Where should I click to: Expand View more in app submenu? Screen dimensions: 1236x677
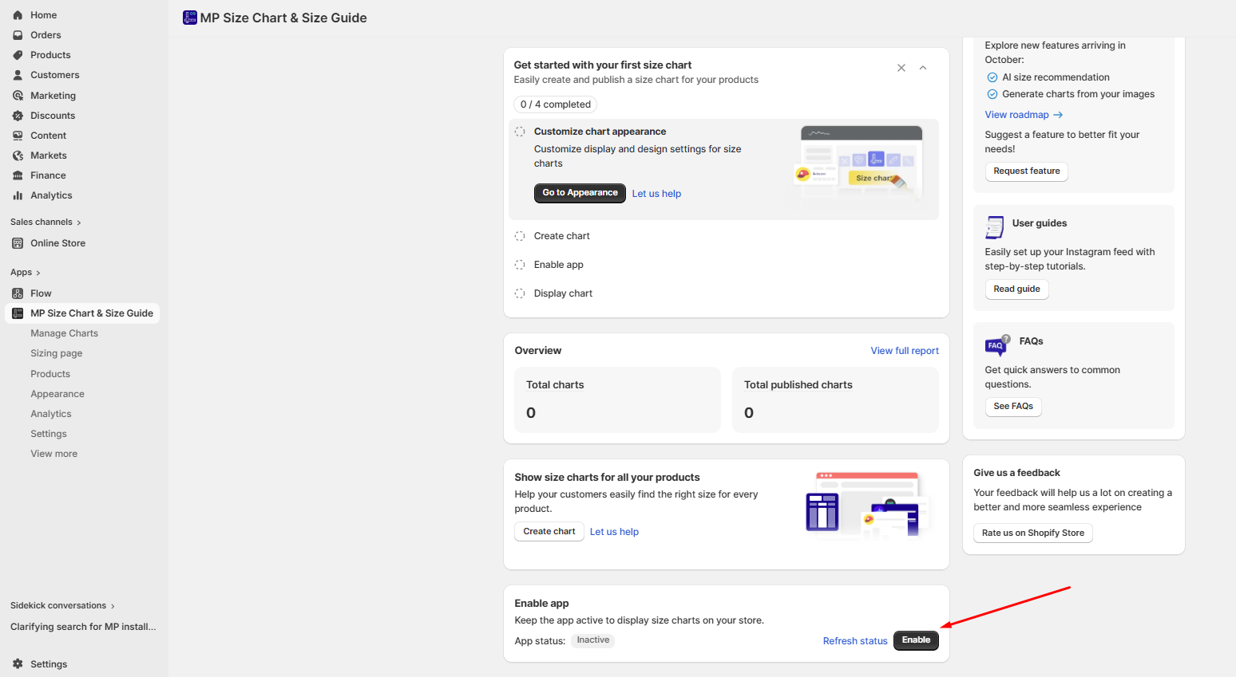[54, 454]
